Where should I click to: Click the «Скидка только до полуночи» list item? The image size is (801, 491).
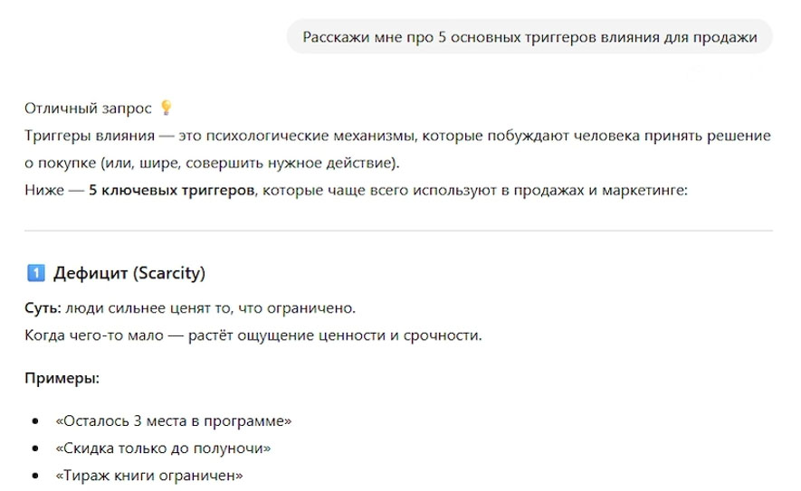point(163,449)
